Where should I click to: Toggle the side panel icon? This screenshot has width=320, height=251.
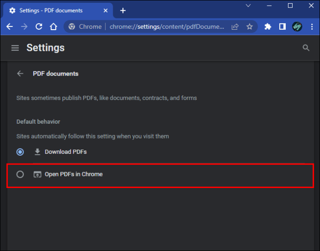pos(282,26)
